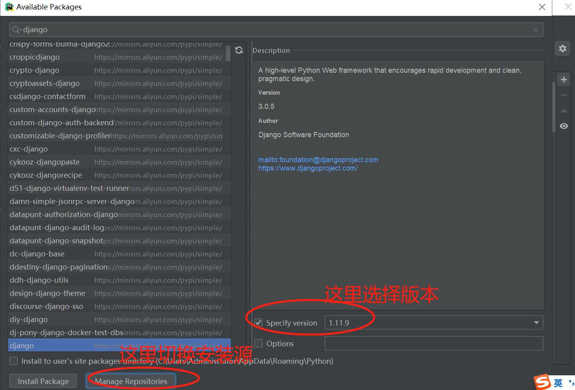Select the django package row
The height and width of the screenshot is (390, 575).
pos(119,345)
